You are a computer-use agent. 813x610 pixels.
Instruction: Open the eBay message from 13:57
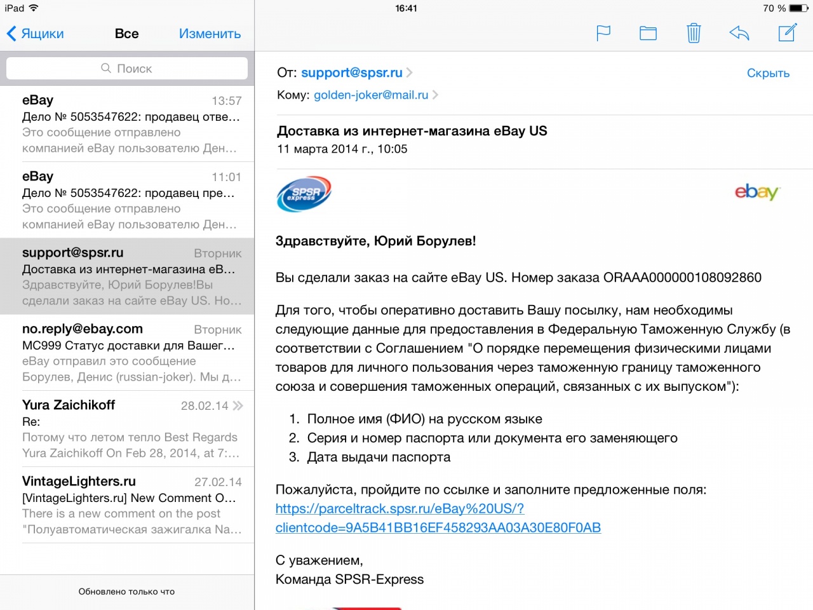pos(127,124)
